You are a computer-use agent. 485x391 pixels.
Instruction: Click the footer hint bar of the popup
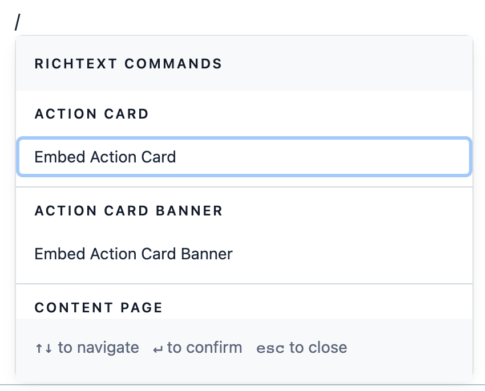tap(244, 348)
